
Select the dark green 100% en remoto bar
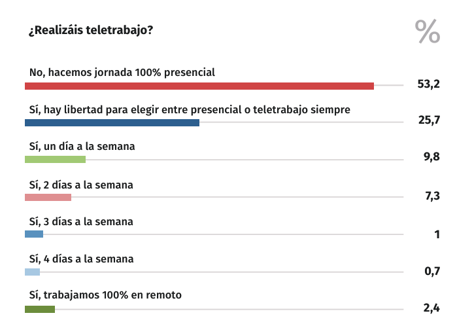pyautogui.click(x=39, y=309)
